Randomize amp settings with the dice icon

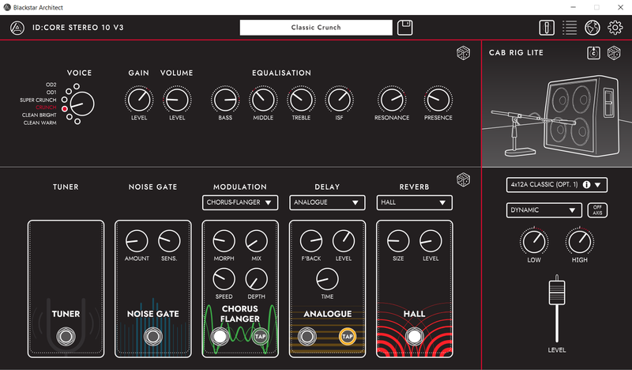pos(464,53)
